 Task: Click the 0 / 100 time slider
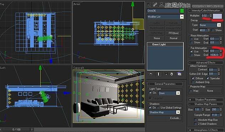tap(16, 130)
